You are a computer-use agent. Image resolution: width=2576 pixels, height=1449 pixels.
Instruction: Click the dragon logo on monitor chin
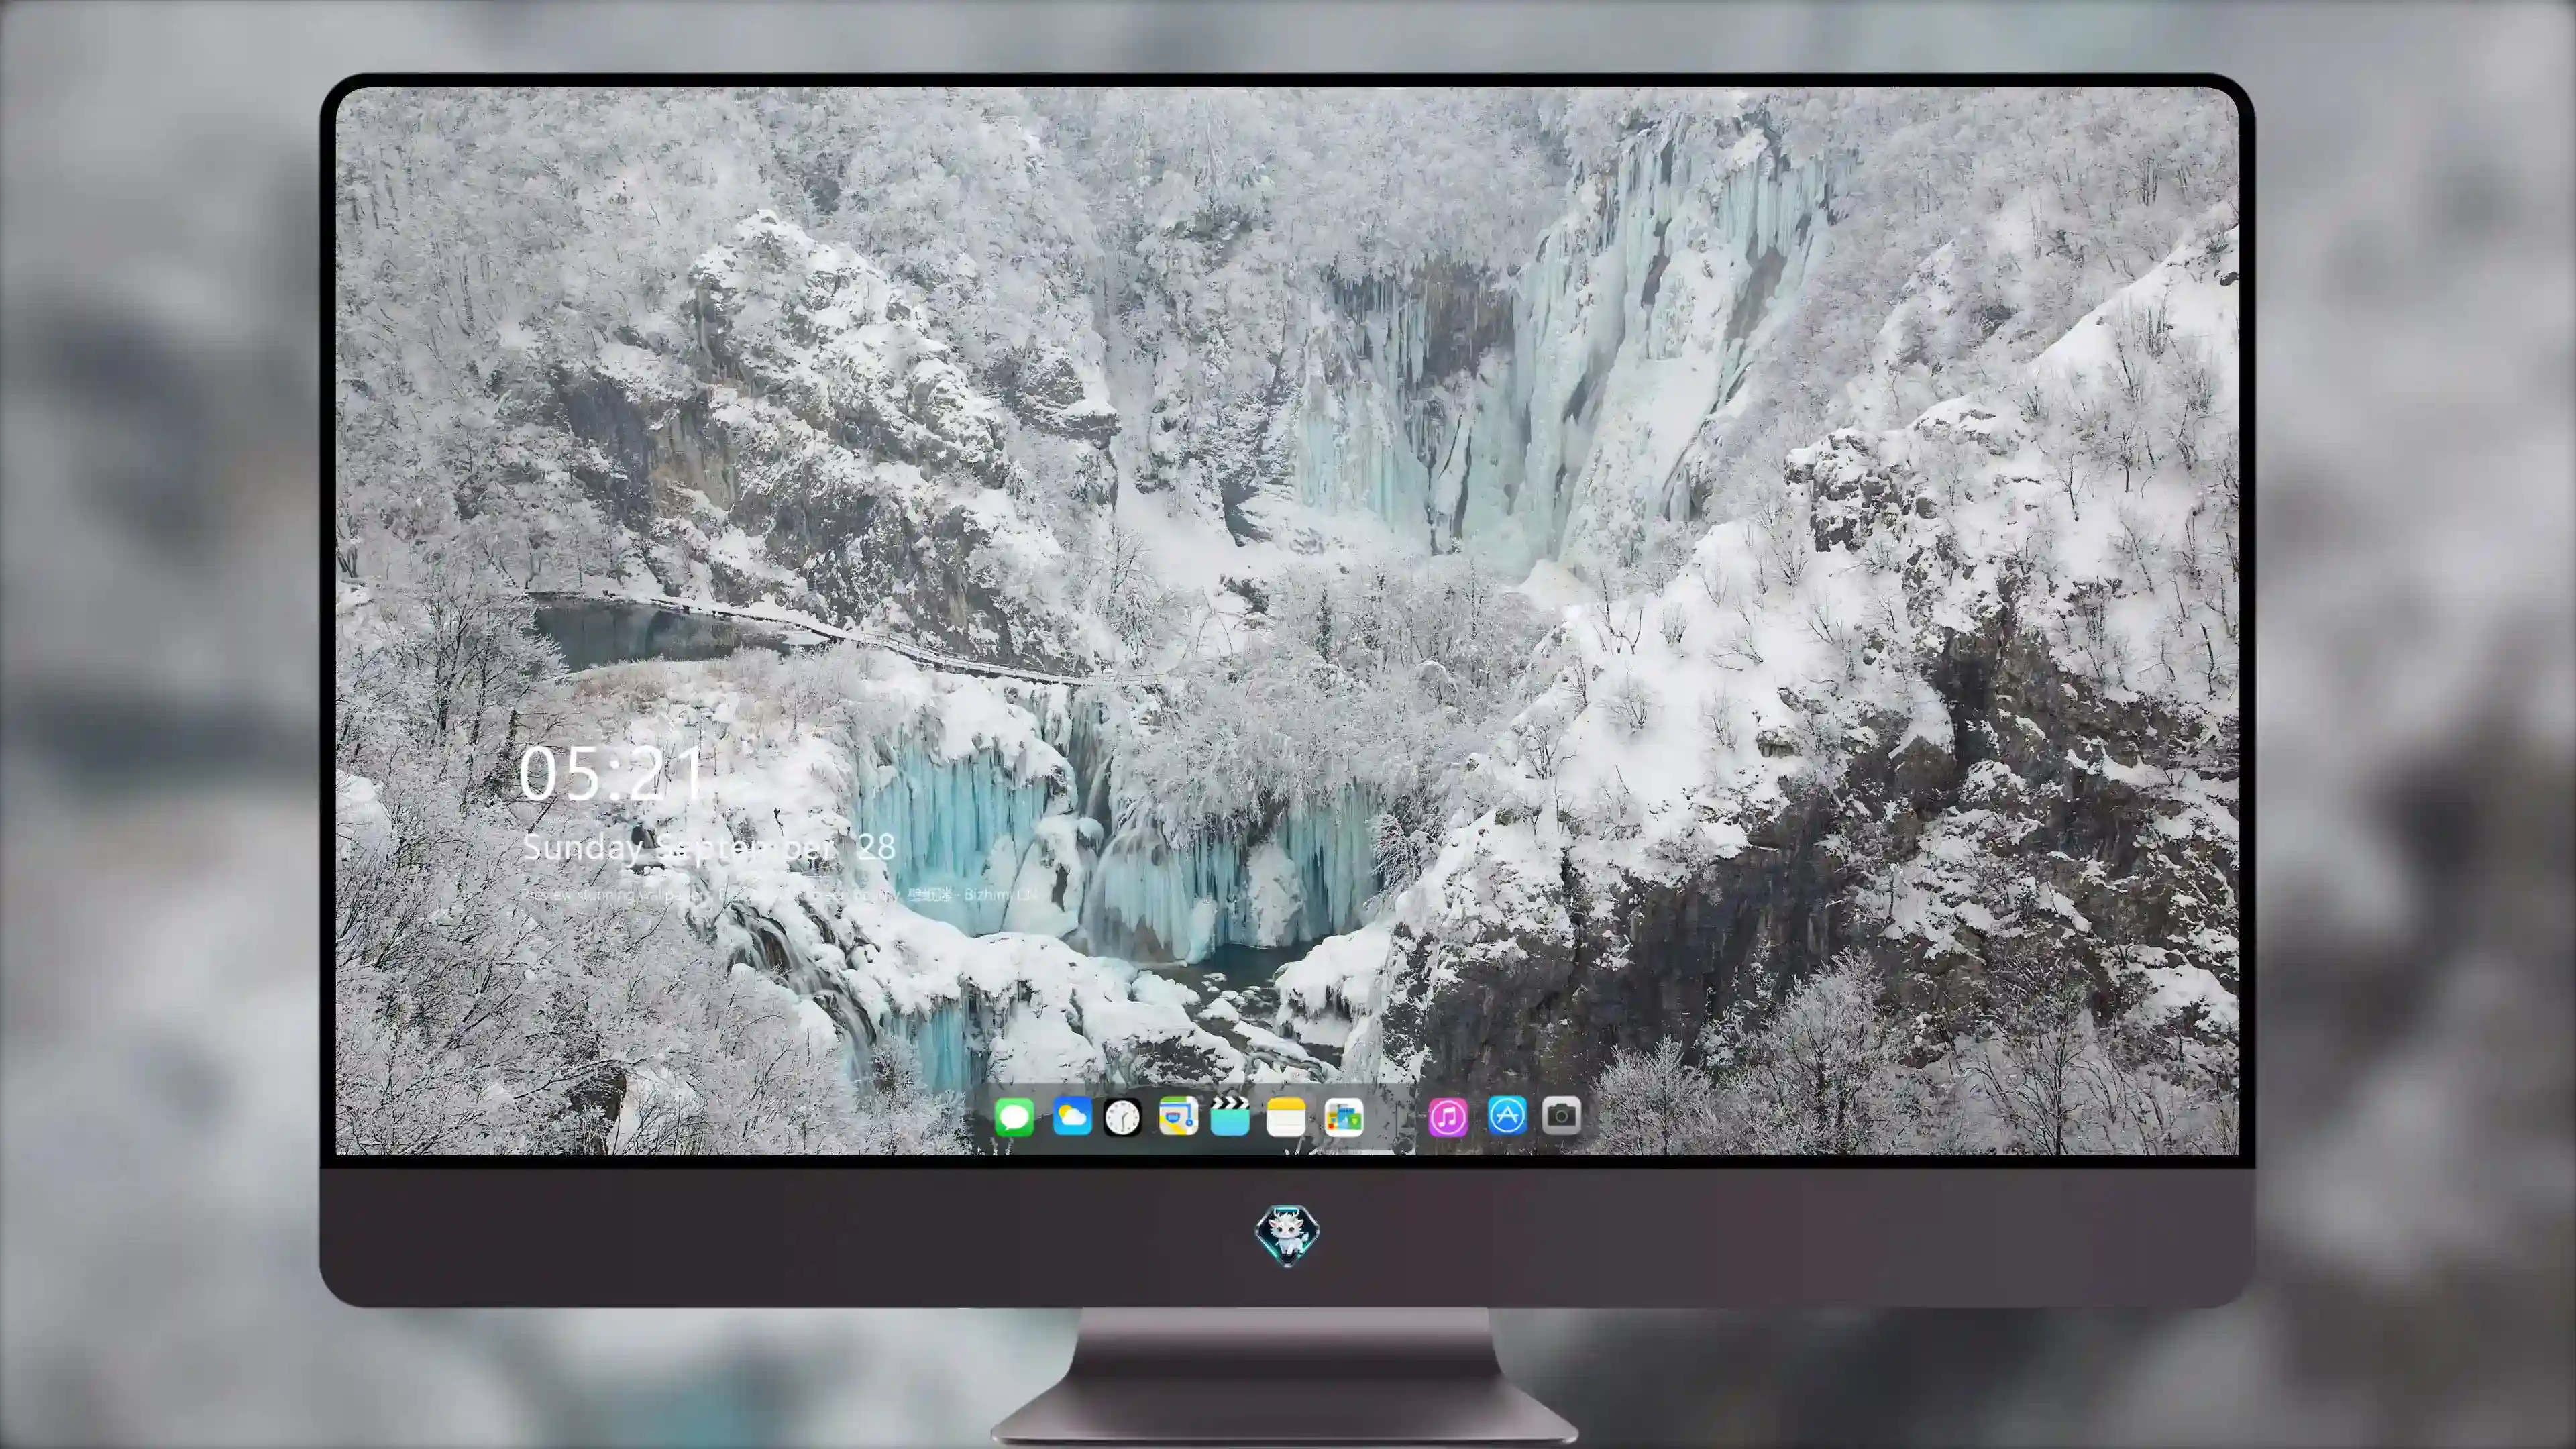(1287, 1236)
